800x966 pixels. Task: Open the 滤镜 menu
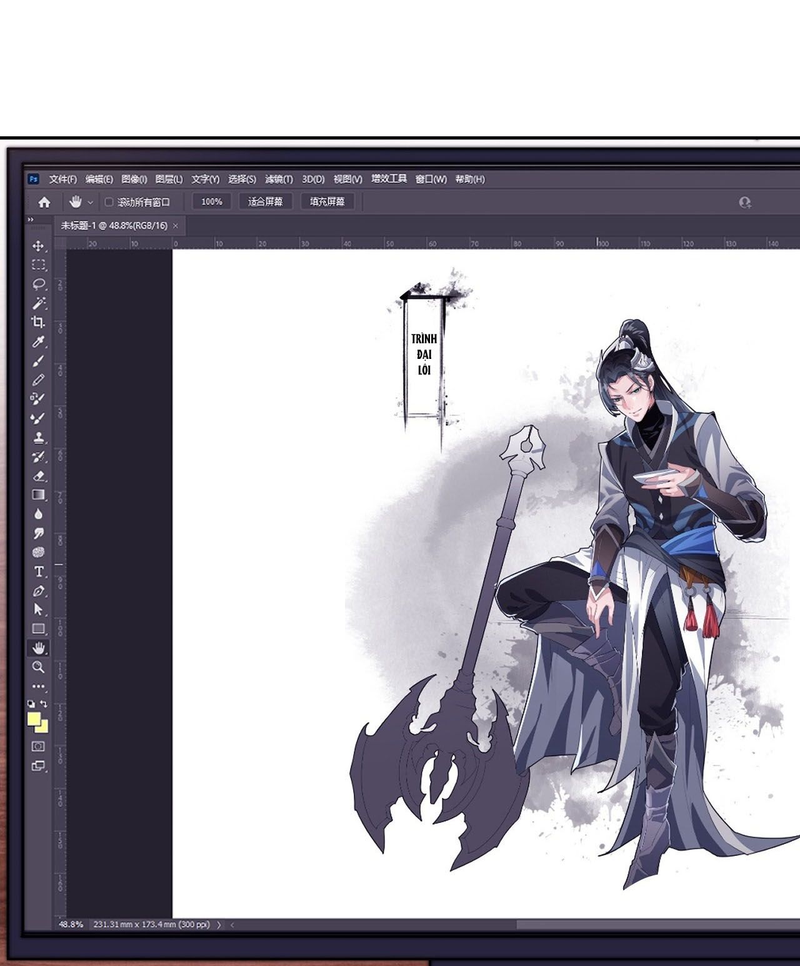[278, 179]
